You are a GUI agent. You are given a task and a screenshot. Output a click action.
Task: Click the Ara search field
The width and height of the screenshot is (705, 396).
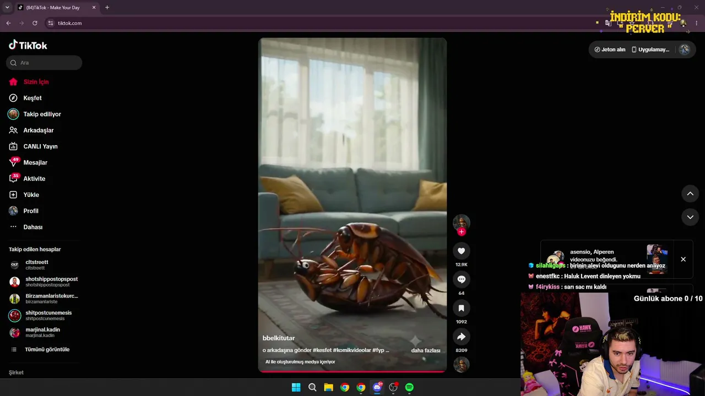[44, 63]
